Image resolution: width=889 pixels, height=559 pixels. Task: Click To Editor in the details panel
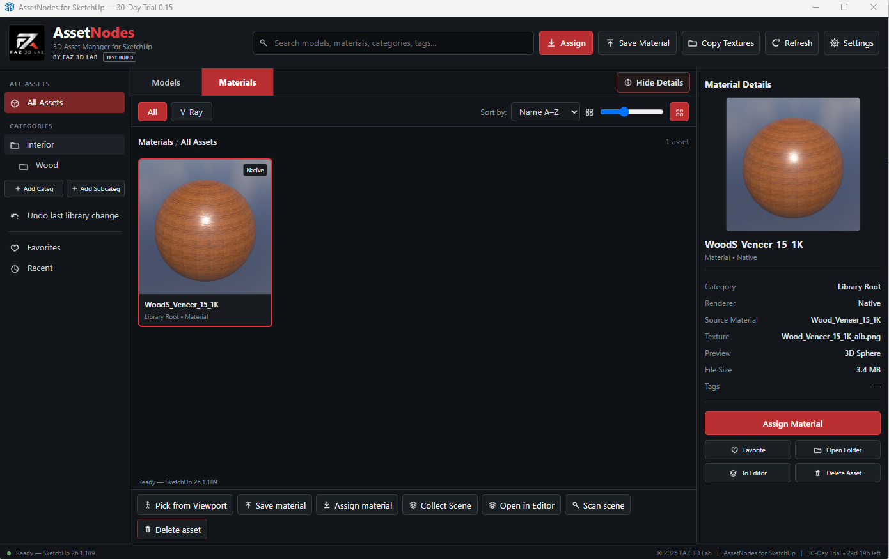pyautogui.click(x=748, y=473)
